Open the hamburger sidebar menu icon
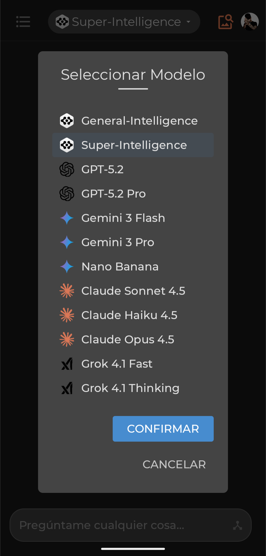Image resolution: width=266 pixels, height=556 pixels. (x=23, y=22)
